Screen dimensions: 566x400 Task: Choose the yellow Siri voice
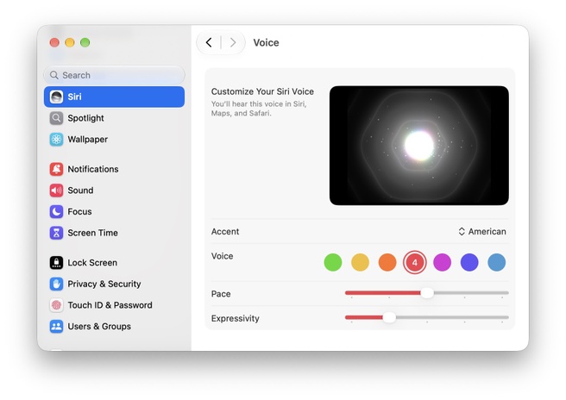click(x=361, y=262)
